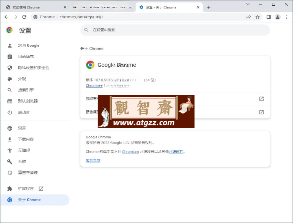Click the Google Chrome logo in the about card
Image resolution: width=293 pixels, height=223 pixels.
point(90,65)
